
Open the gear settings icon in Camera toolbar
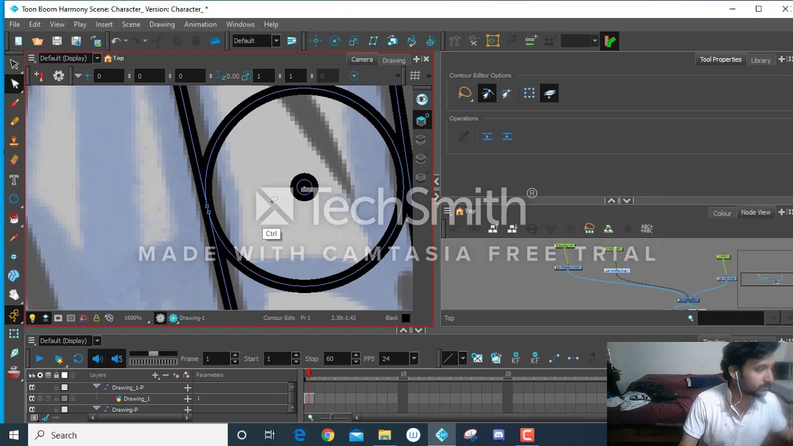click(x=58, y=76)
